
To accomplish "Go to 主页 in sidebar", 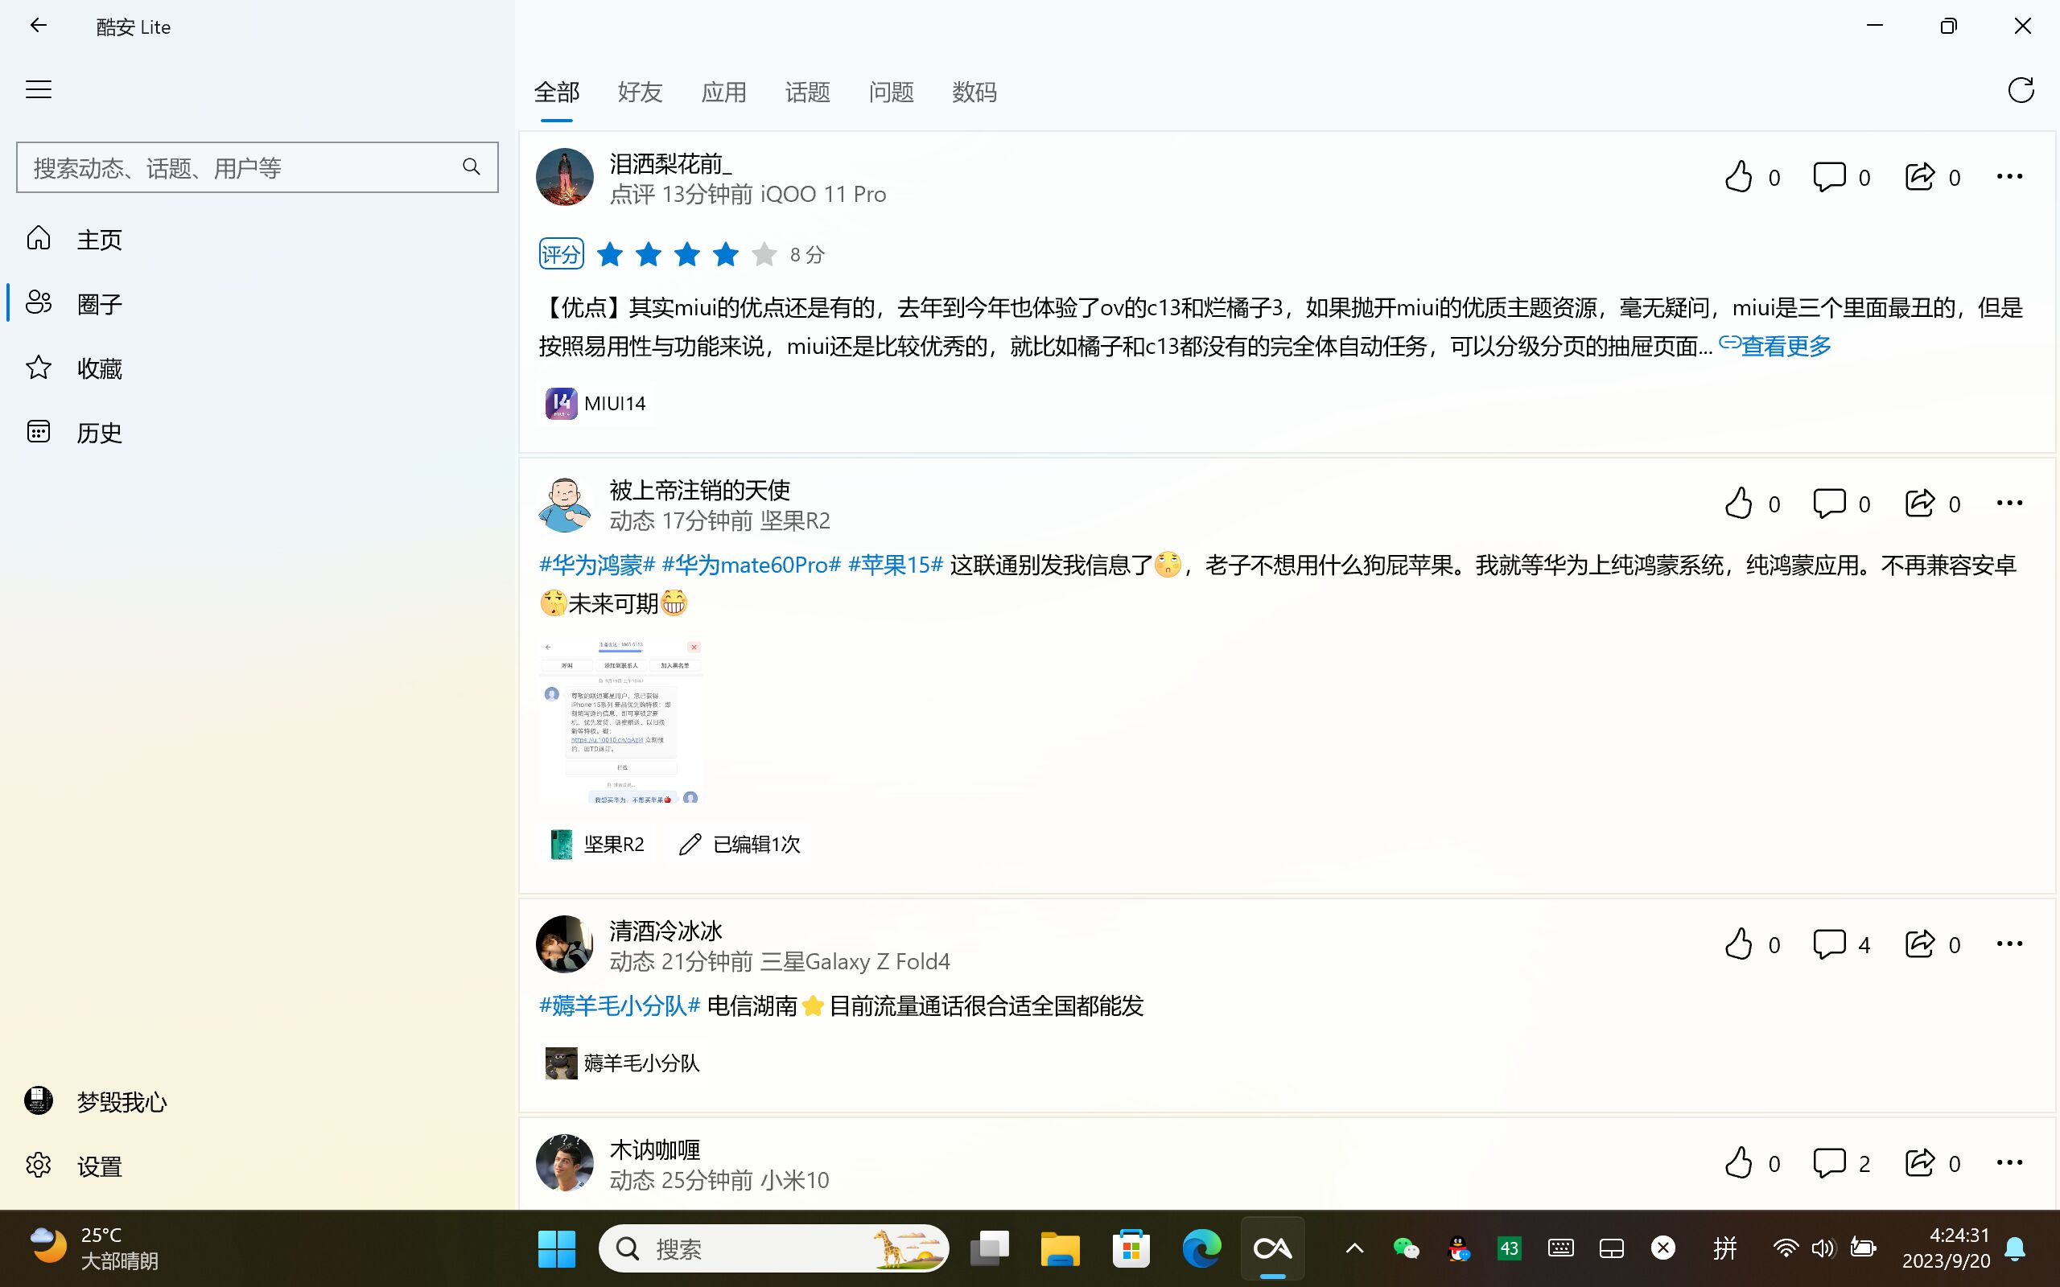I will (257, 239).
